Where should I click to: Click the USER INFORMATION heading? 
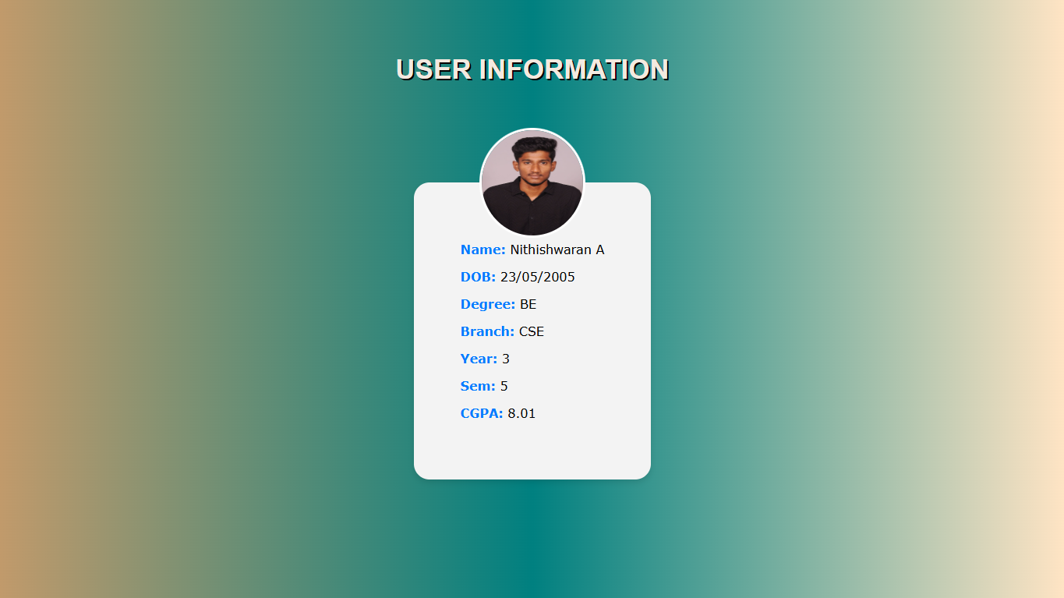pyautogui.click(x=532, y=69)
